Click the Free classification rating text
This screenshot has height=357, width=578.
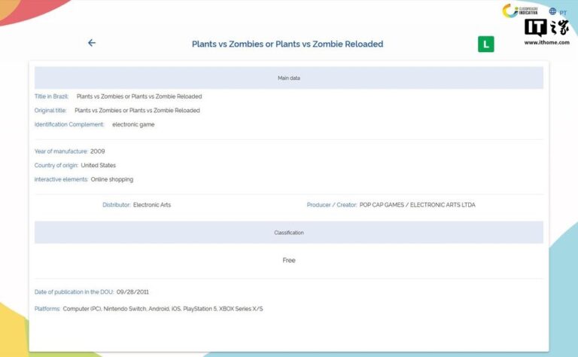(x=289, y=261)
